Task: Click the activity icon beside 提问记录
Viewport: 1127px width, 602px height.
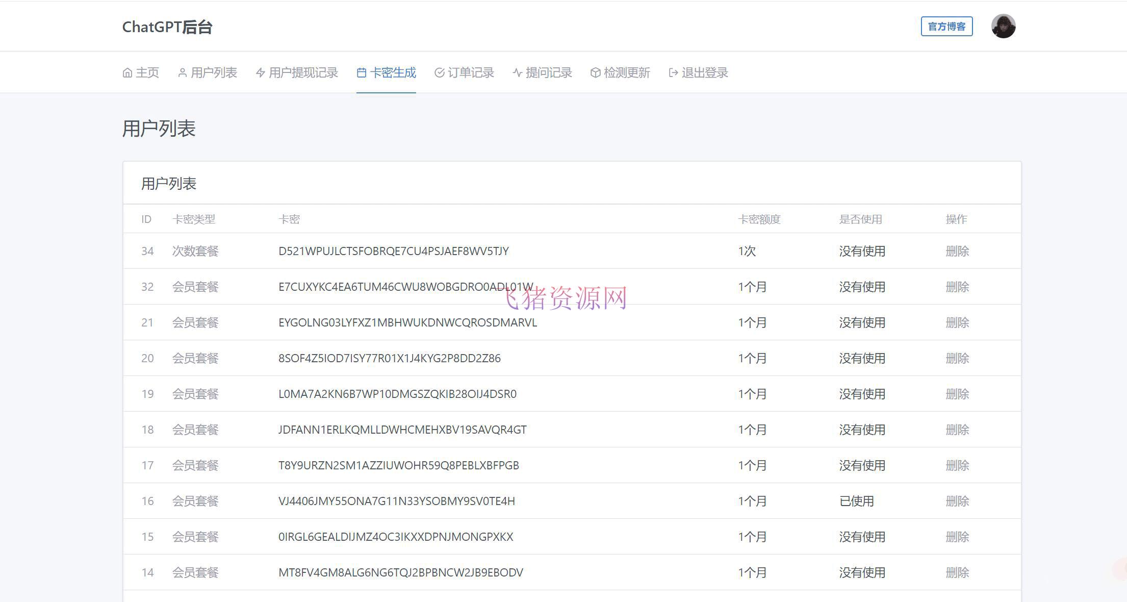Action: point(517,73)
